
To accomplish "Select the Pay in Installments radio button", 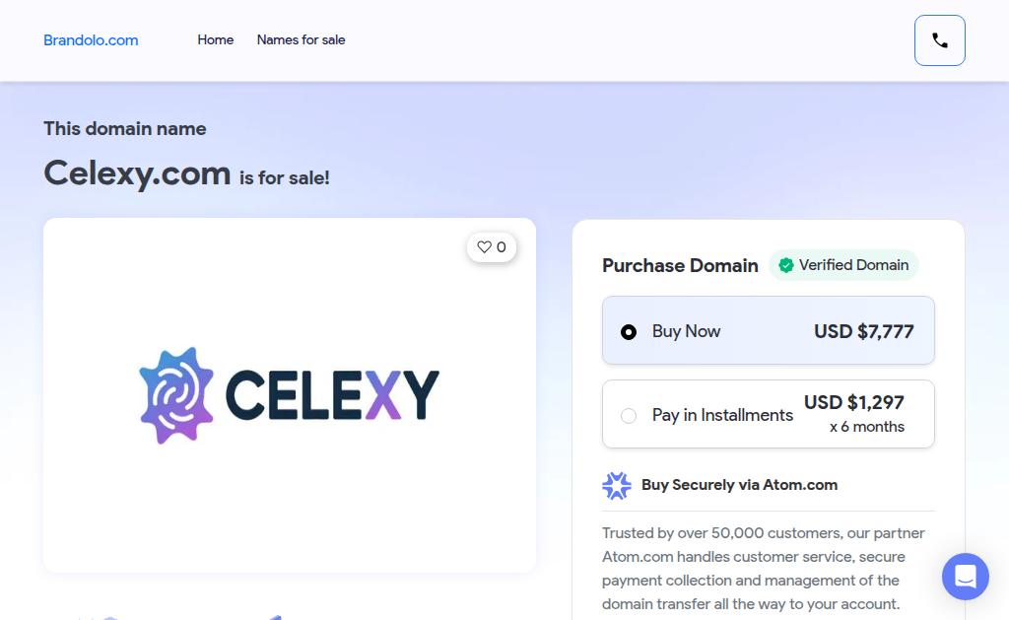I will [629, 416].
